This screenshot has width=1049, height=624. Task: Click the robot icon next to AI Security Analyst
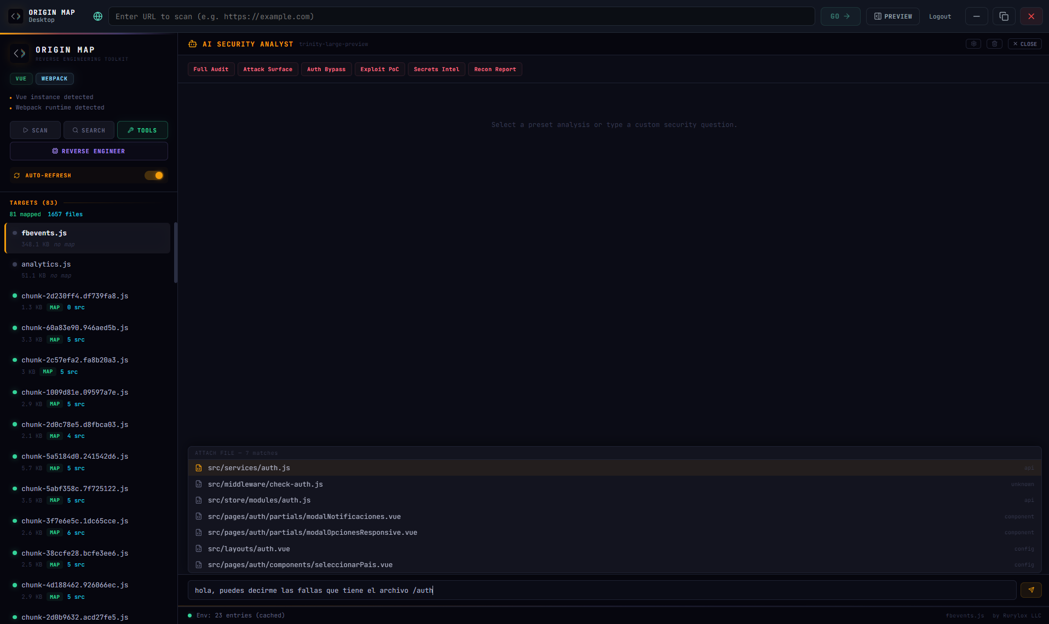point(192,44)
